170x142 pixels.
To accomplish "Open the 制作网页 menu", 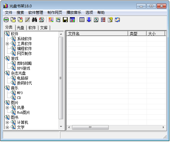I will [55, 13].
